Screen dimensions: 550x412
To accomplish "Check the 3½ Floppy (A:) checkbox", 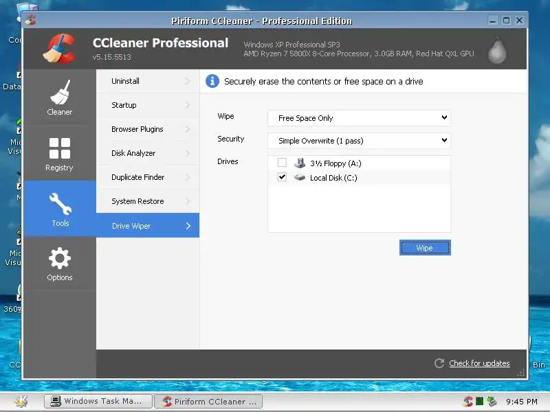I will click(x=282, y=163).
